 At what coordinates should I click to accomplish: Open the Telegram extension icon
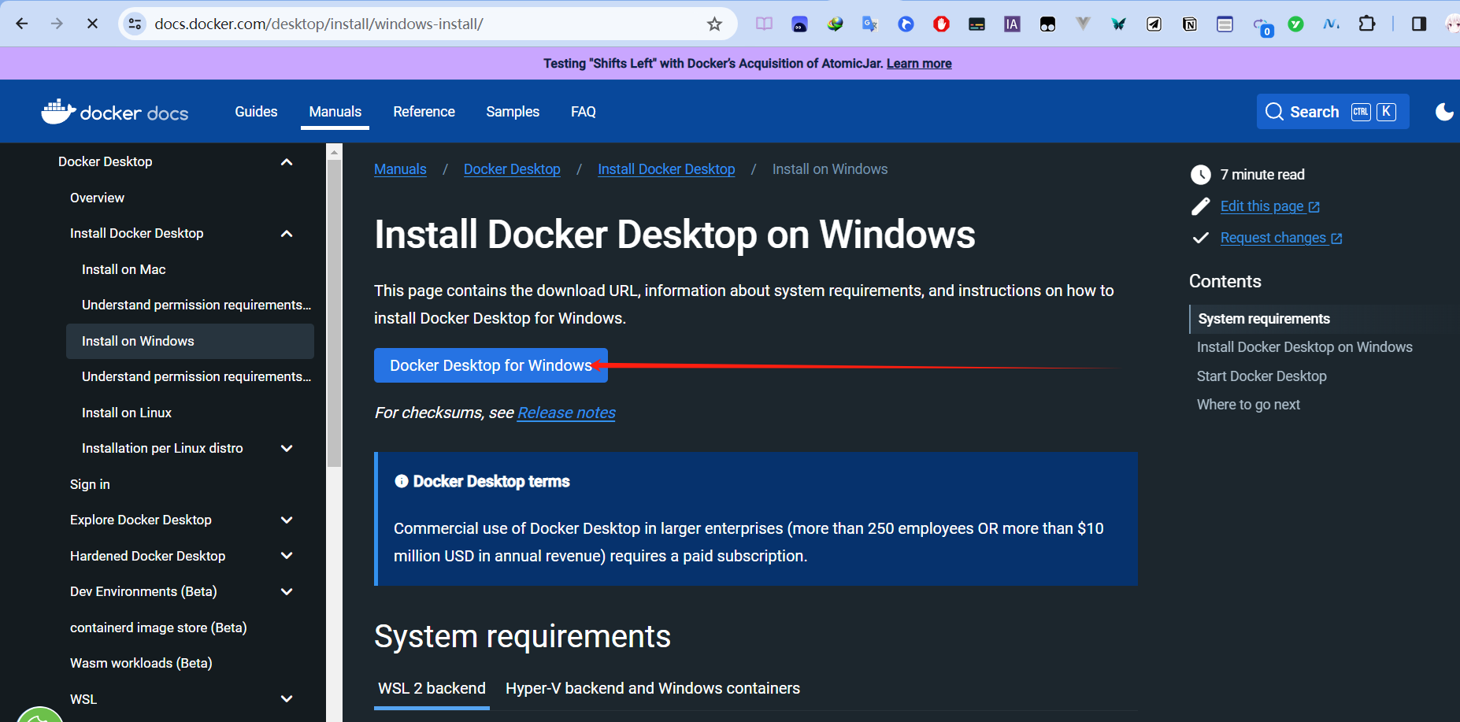tap(1154, 24)
